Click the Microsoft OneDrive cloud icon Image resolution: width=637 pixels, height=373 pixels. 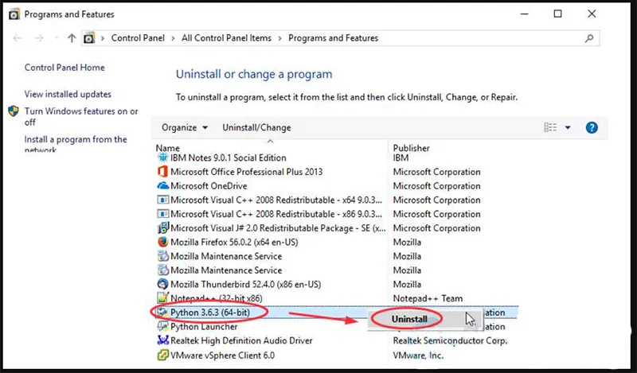pos(162,186)
